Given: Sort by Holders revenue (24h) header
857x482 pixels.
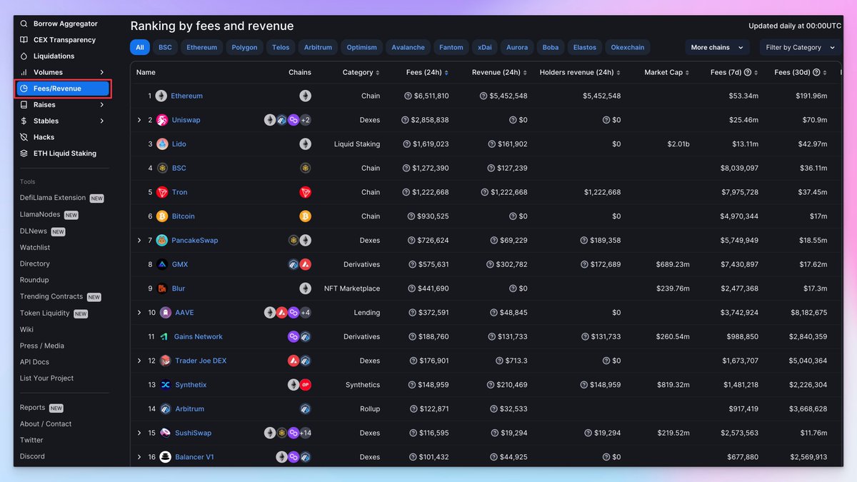Looking at the screenshot, I should coord(580,72).
